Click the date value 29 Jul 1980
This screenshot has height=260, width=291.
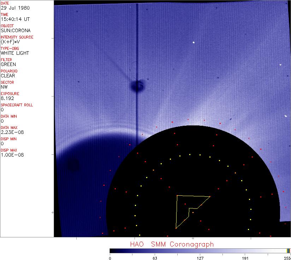[15, 8]
